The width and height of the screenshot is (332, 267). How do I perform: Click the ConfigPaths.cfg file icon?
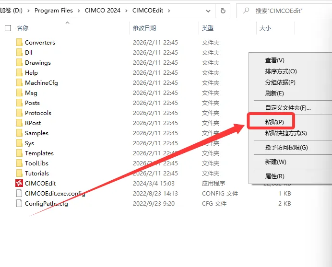(x=19, y=204)
